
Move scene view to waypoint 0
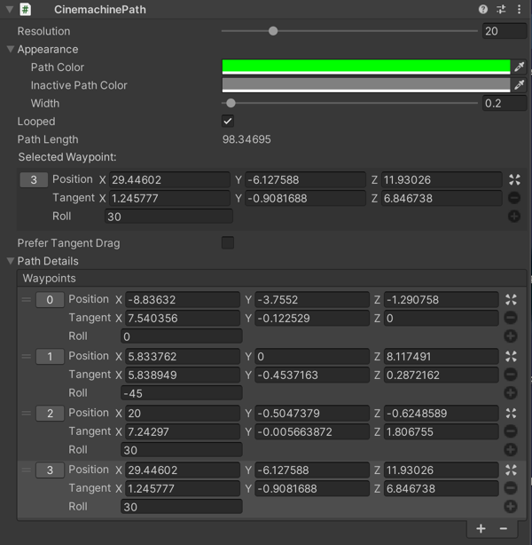coord(511,300)
